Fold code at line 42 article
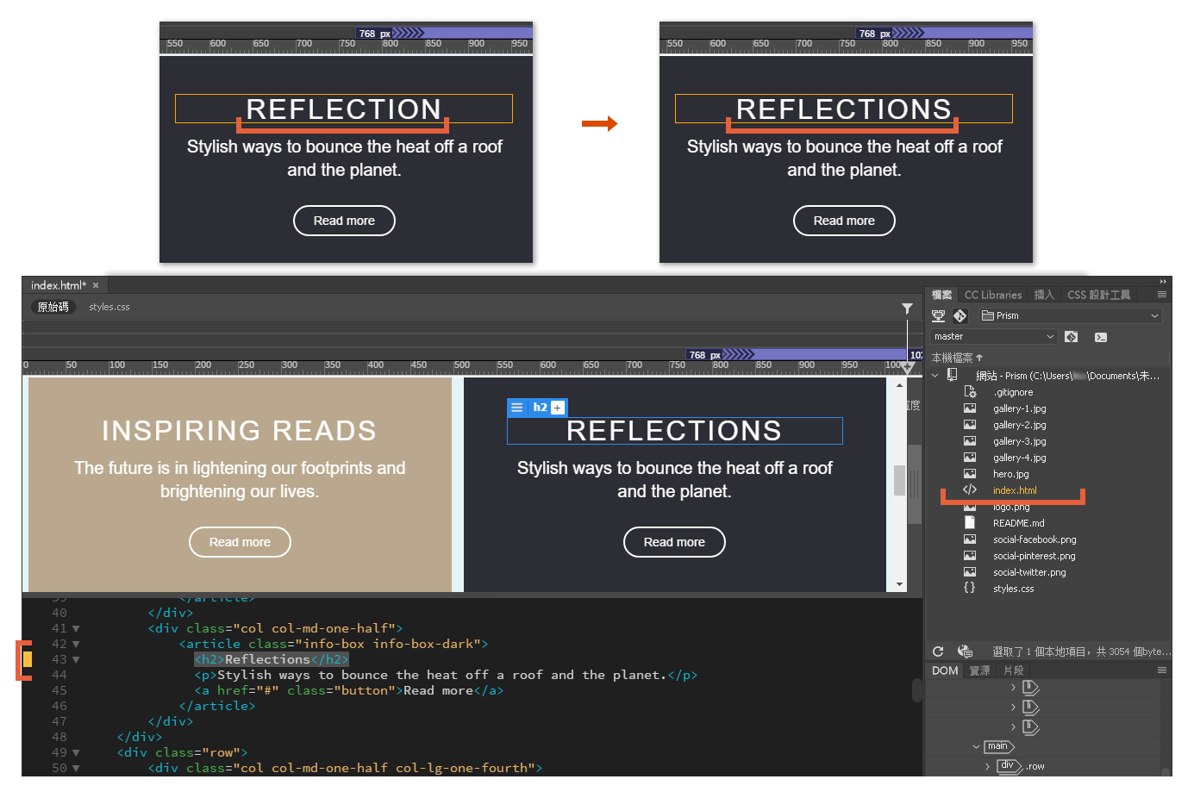This screenshot has height=798, width=1194. pyautogui.click(x=76, y=644)
